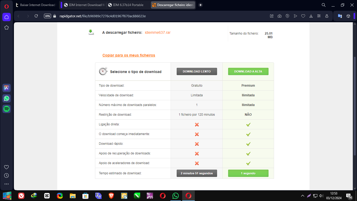Switch to the Baixar Internet Download tab
The width and height of the screenshot is (357, 201).
point(36,5)
